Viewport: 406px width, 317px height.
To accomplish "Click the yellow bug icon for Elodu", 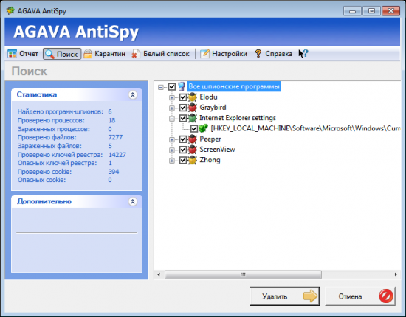I will coord(193,97).
